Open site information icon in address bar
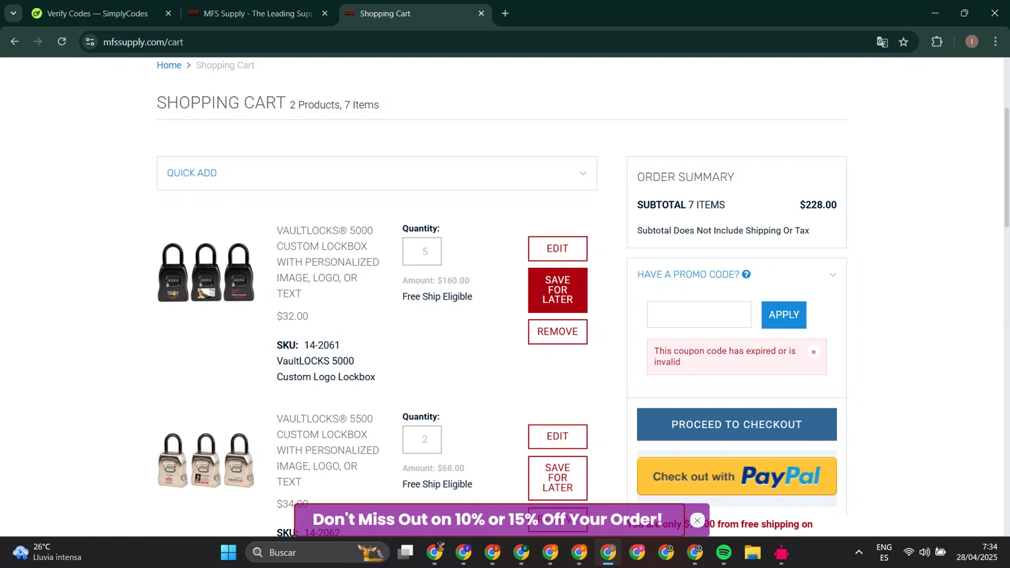Viewport: 1010px width, 568px height. [90, 42]
